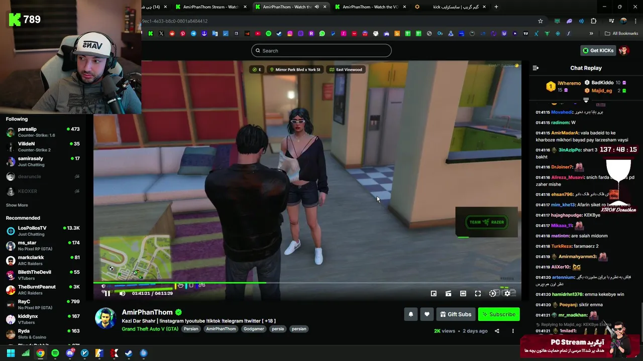Click the Kick search field
643x361 pixels.
point(321,51)
